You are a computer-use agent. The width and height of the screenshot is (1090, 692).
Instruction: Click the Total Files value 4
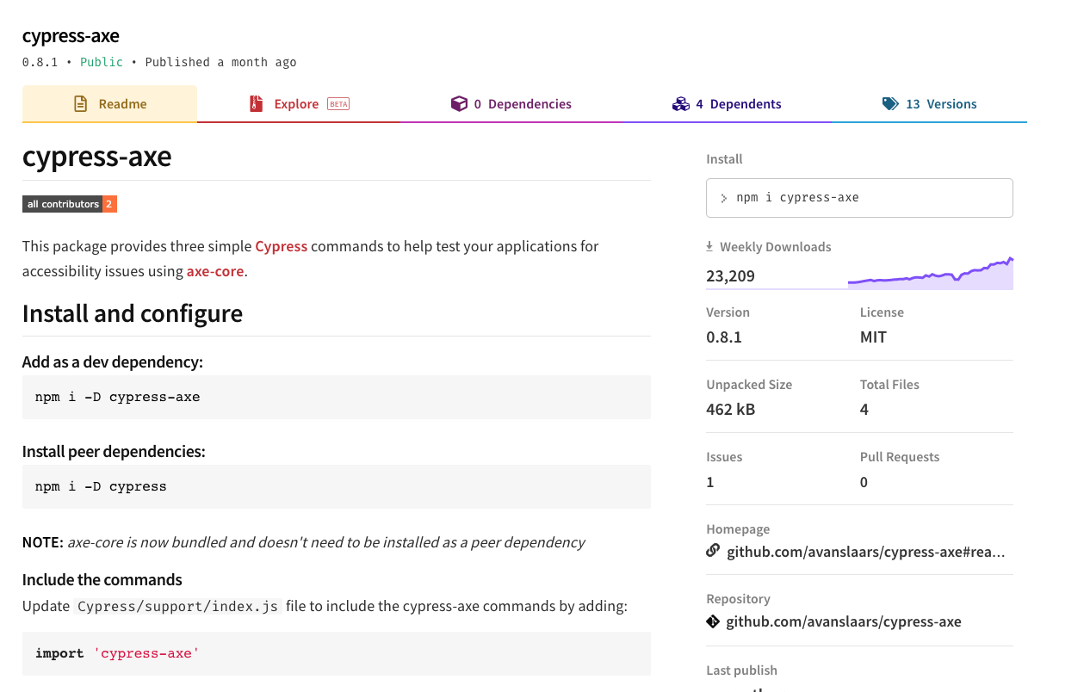[x=864, y=410]
